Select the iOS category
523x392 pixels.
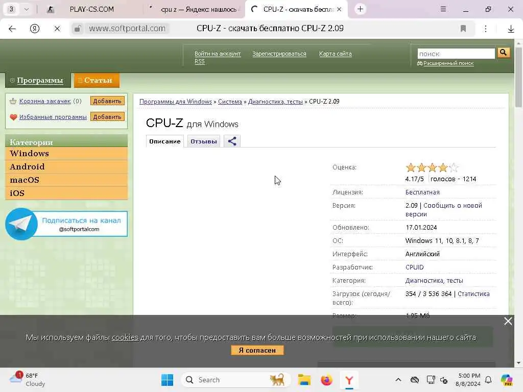(x=66, y=193)
